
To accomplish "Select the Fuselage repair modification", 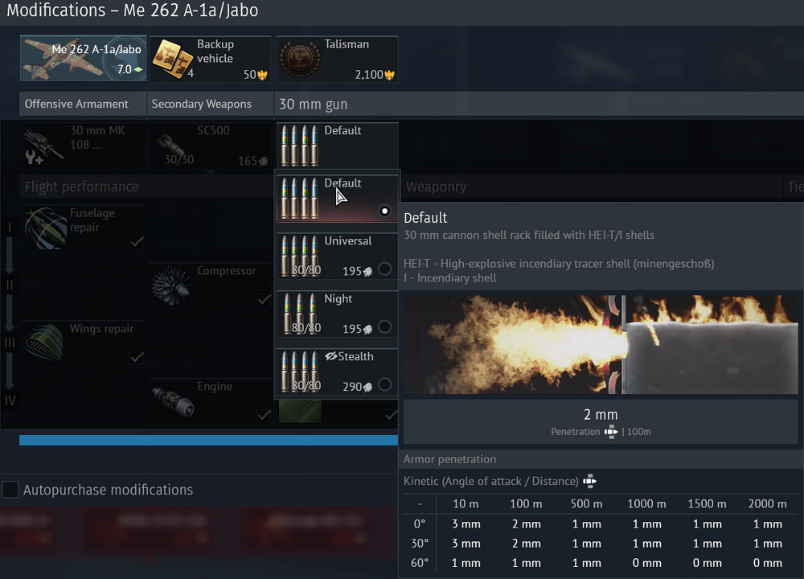I will (x=80, y=227).
